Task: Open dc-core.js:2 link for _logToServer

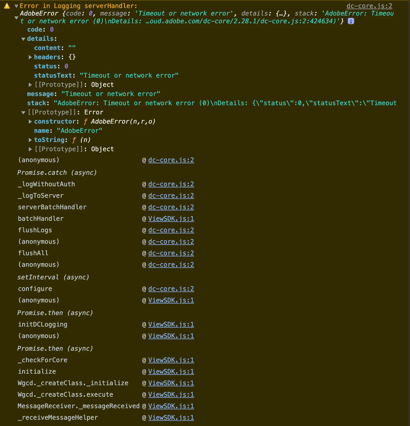Action: pos(171,195)
